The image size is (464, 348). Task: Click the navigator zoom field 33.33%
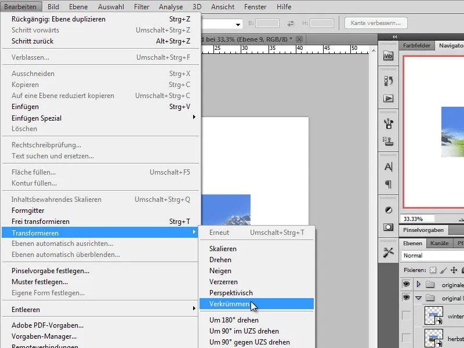pos(417,219)
